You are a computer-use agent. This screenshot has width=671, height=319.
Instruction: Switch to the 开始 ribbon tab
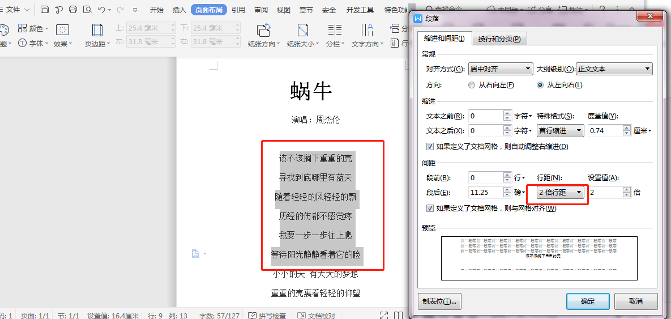157,10
